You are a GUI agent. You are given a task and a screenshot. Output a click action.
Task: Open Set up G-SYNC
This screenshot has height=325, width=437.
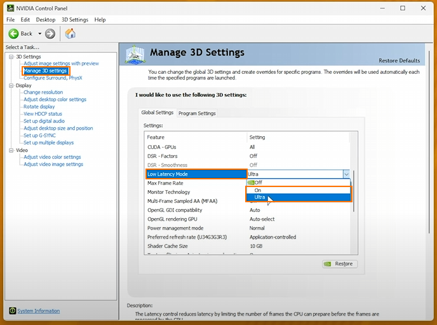[39, 135]
